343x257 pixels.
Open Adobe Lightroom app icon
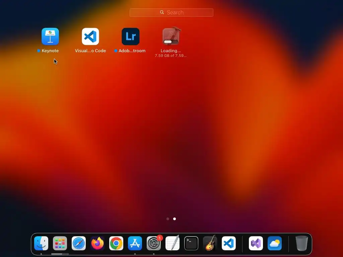click(x=131, y=36)
